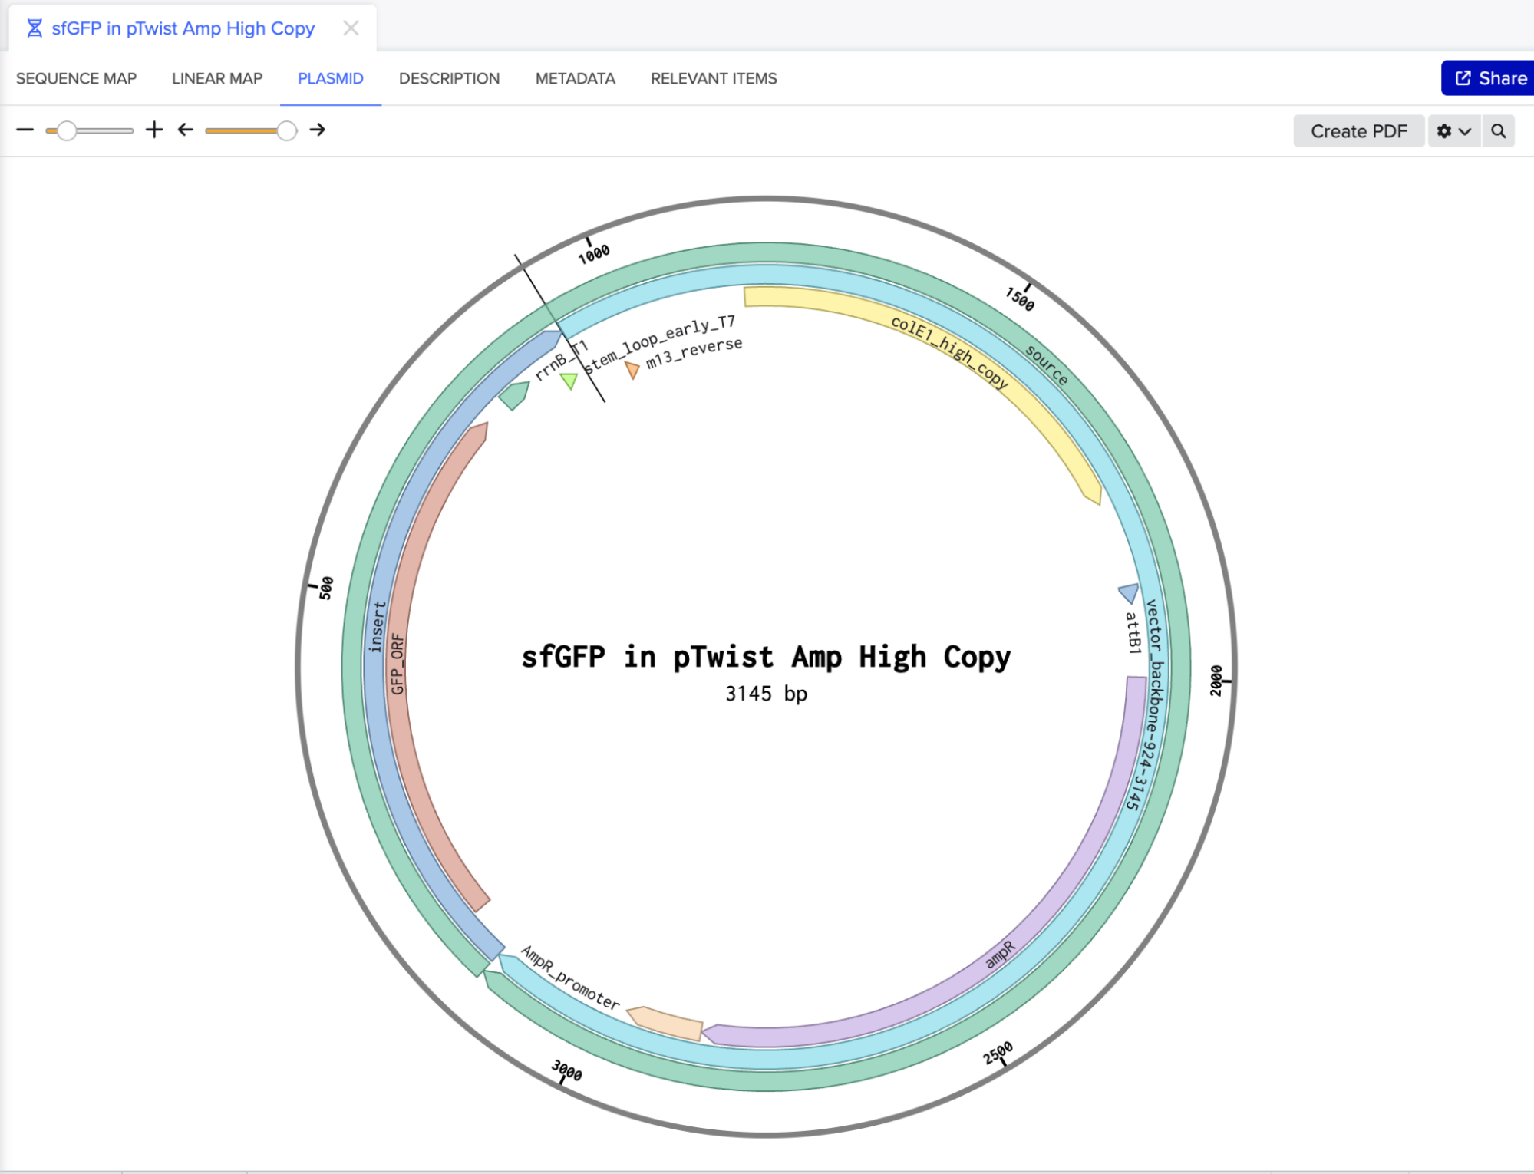Expand the settings dropdown chevron

[1465, 131]
